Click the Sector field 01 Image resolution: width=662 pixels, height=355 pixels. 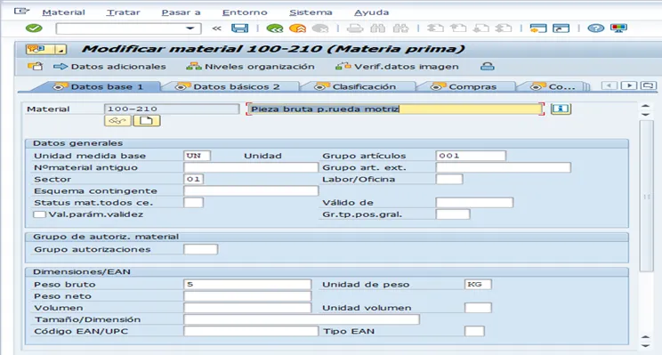coord(193,179)
